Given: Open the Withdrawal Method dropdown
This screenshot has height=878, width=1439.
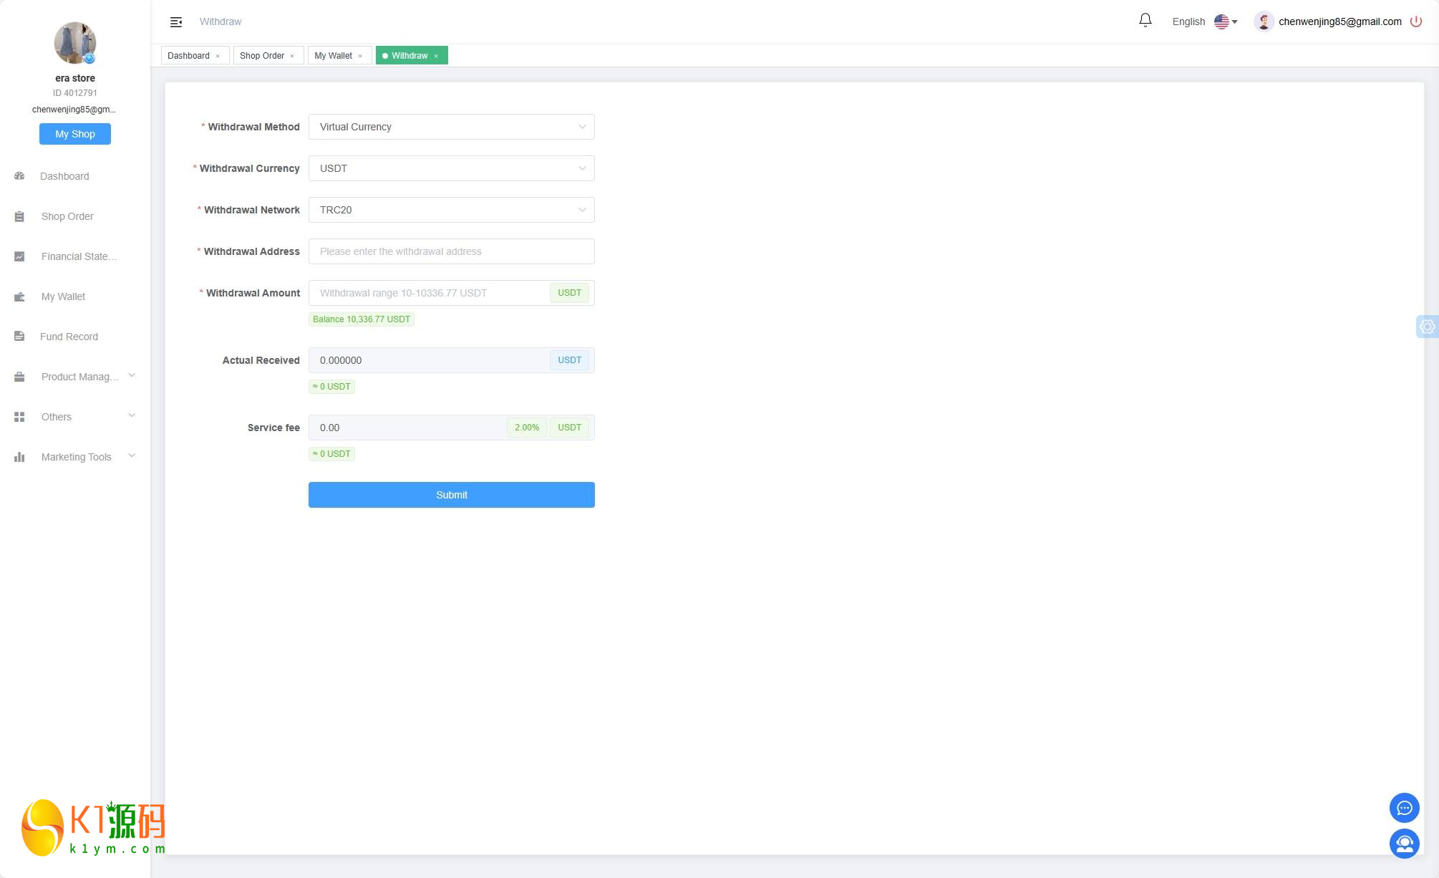Looking at the screenshot, I should pyautogui.click(x=451, y=127).
